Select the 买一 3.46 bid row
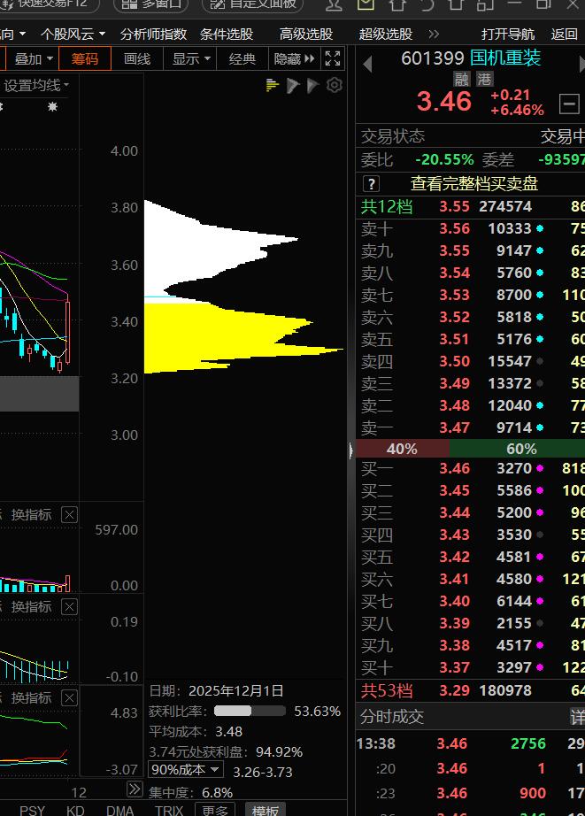Screen dimensions: 585x816 [x=471, y=468]
